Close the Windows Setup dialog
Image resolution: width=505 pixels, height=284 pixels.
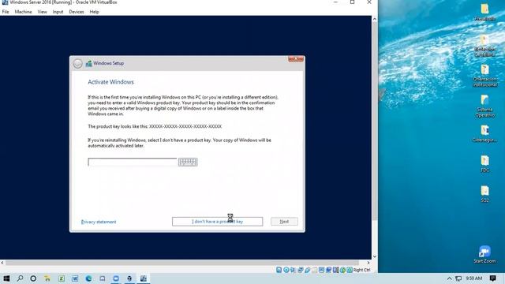click(x=296, y=59)
